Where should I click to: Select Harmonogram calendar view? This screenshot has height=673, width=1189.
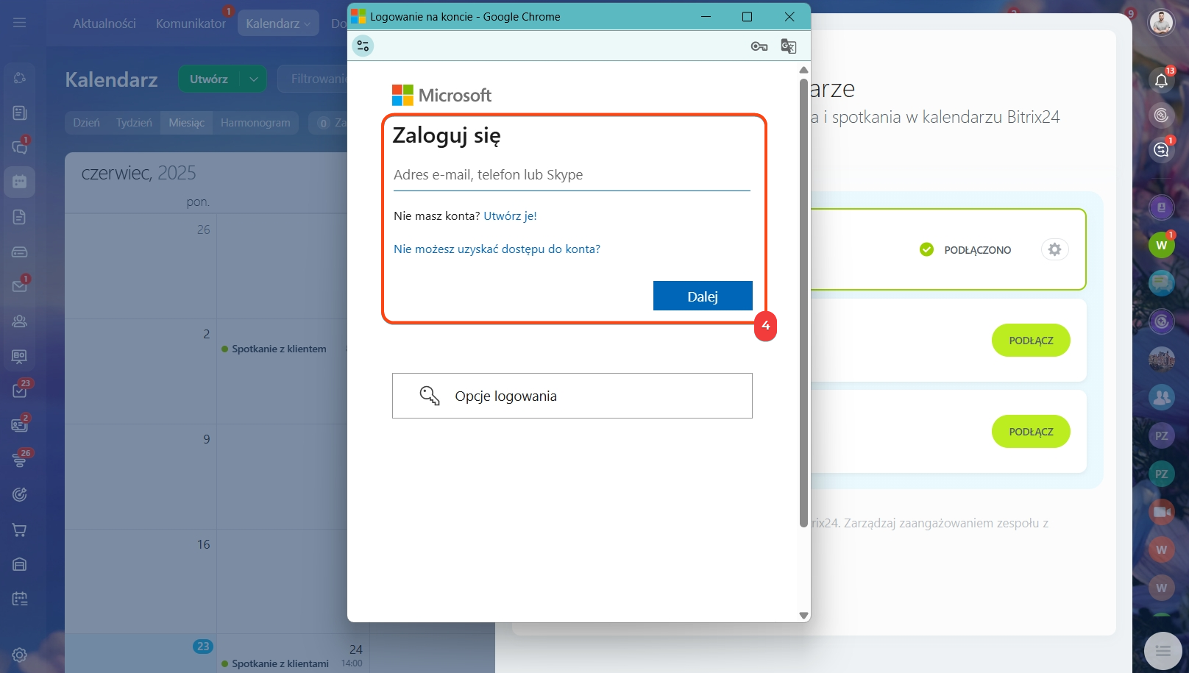[255, 123]
